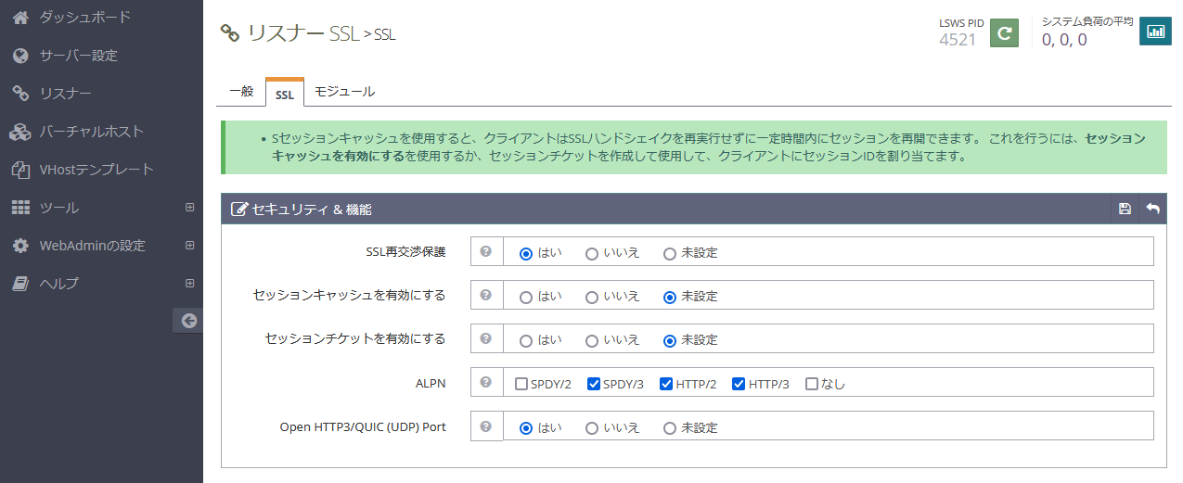Switch to the モジュール tab
The image size is (1183, 483).
[x=344, y=92]
